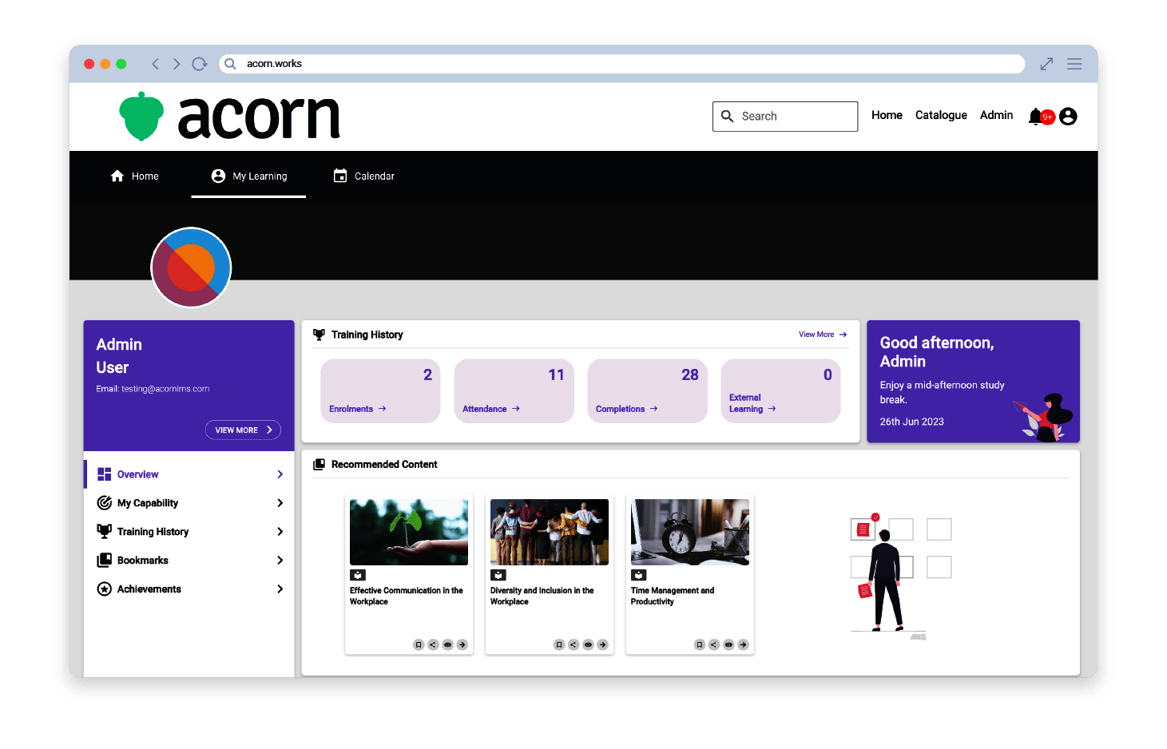Toggle preview eye on Time Management card
1167x749 pixels.
pyautogui.click(x=728, y=644)
